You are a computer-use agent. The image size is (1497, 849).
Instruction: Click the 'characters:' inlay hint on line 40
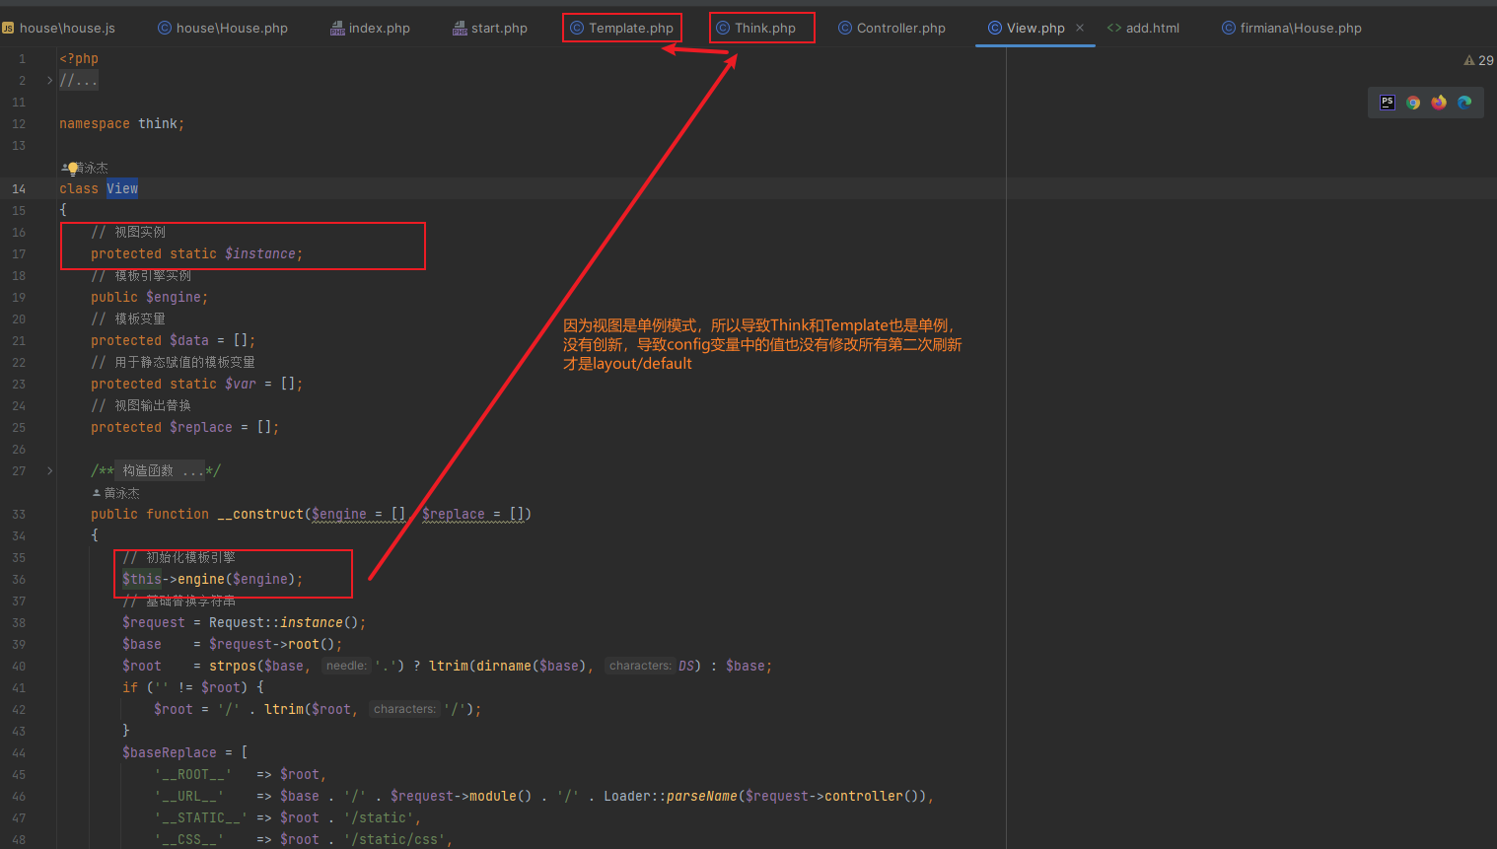pos(640,666)
